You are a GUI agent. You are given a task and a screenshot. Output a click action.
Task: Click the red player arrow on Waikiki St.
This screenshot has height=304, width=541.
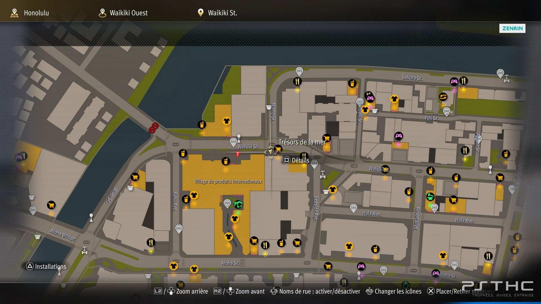click(x=238, y=154)
